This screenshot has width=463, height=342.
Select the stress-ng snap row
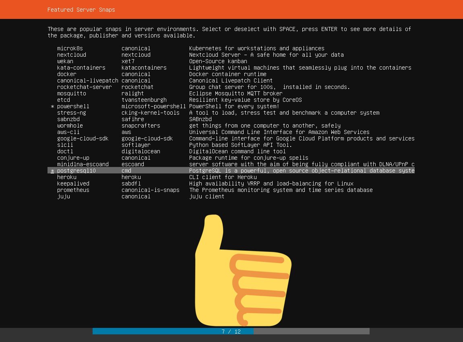coord(231,113)
